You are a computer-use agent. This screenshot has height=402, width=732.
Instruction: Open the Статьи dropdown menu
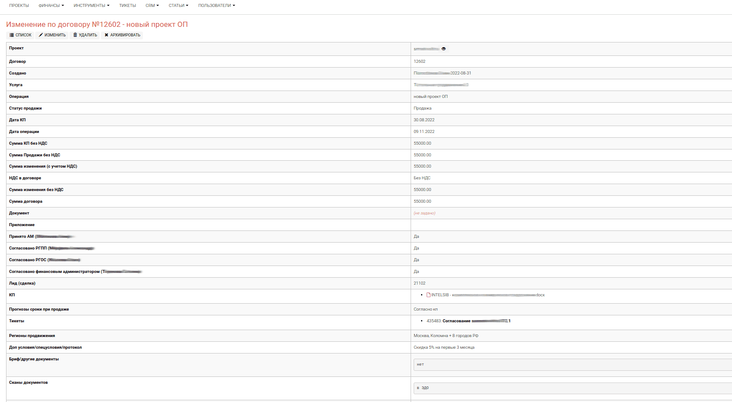(x=178, y=6)
